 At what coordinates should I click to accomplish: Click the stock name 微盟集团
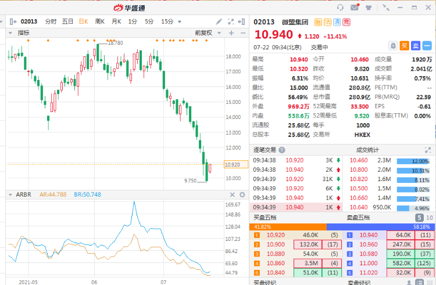tap(295, 22)
